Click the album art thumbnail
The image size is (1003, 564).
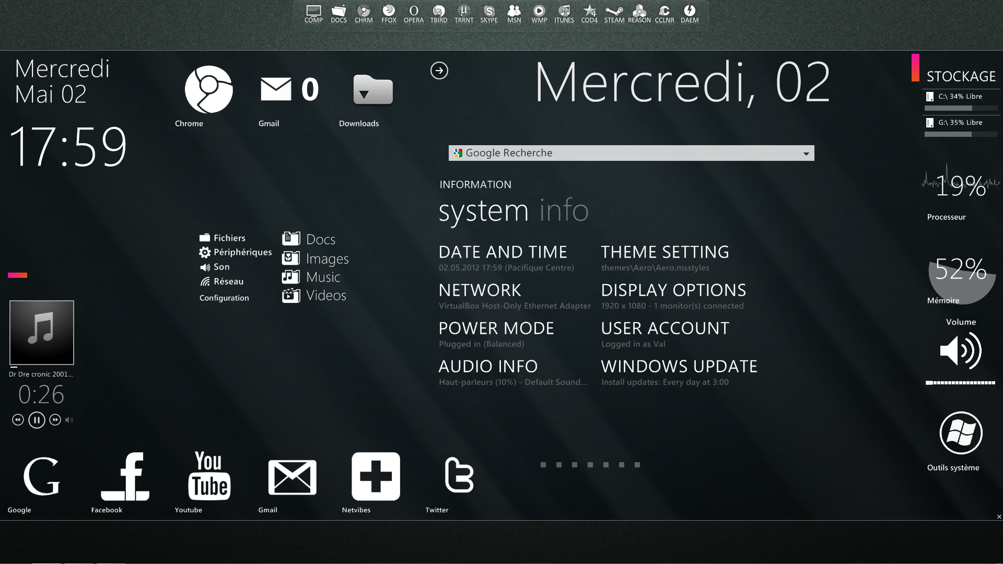(x=42, y=333)
